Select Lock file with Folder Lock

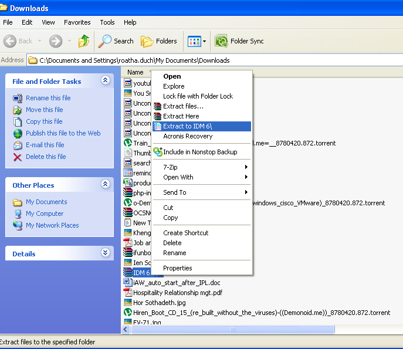202,96
